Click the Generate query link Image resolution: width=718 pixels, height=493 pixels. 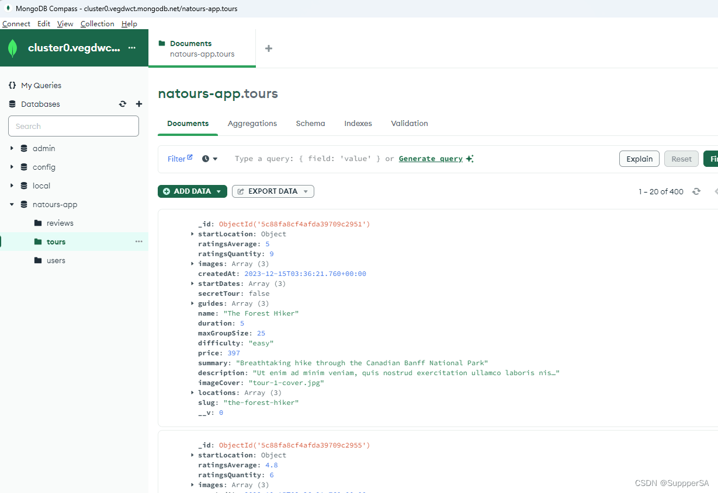(431, 159)
